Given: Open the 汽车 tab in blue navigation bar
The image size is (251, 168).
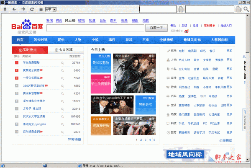Looking at the screenshot, I should tap(146, 40).
